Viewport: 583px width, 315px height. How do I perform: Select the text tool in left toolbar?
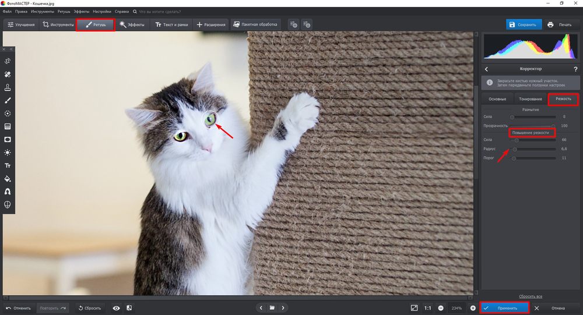8,166
